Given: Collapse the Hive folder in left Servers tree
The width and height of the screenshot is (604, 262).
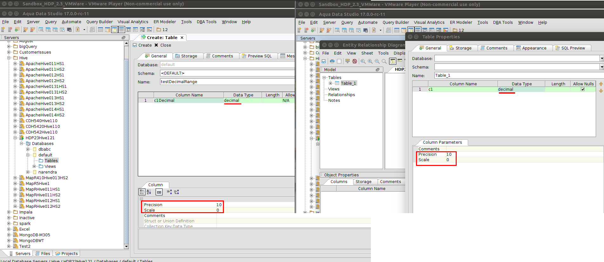Looking at the screenshot, I should (9, 58).
